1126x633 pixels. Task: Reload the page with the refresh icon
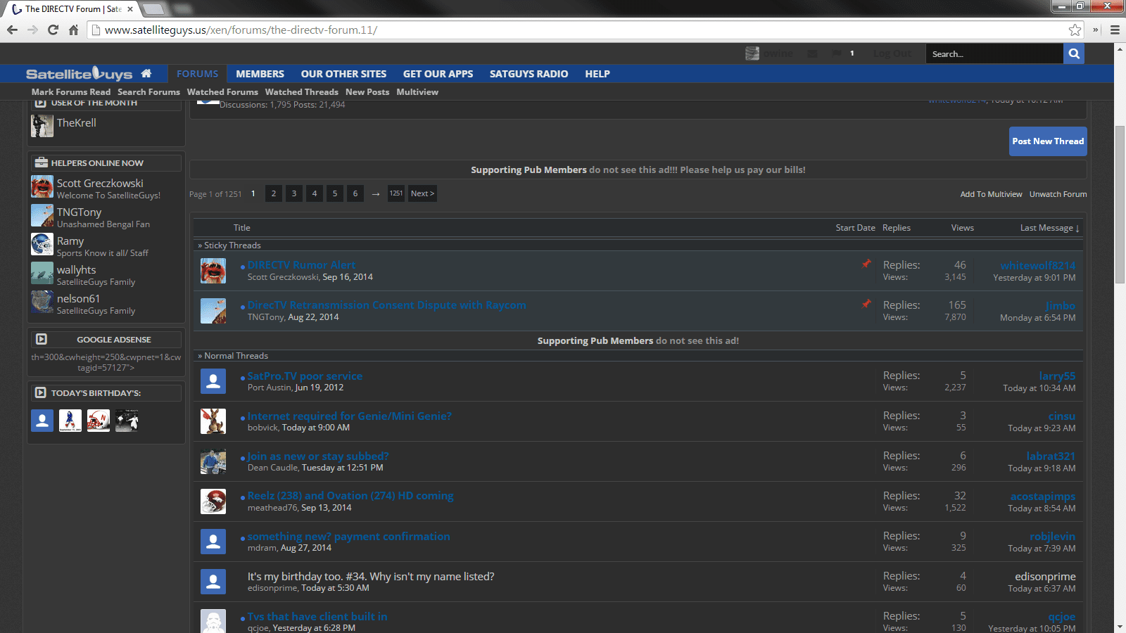pos(53,30)
